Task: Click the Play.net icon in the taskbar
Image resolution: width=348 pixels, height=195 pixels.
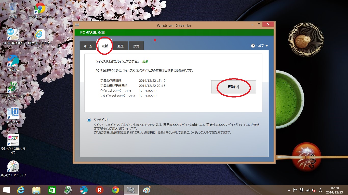Action: [84, 190]
